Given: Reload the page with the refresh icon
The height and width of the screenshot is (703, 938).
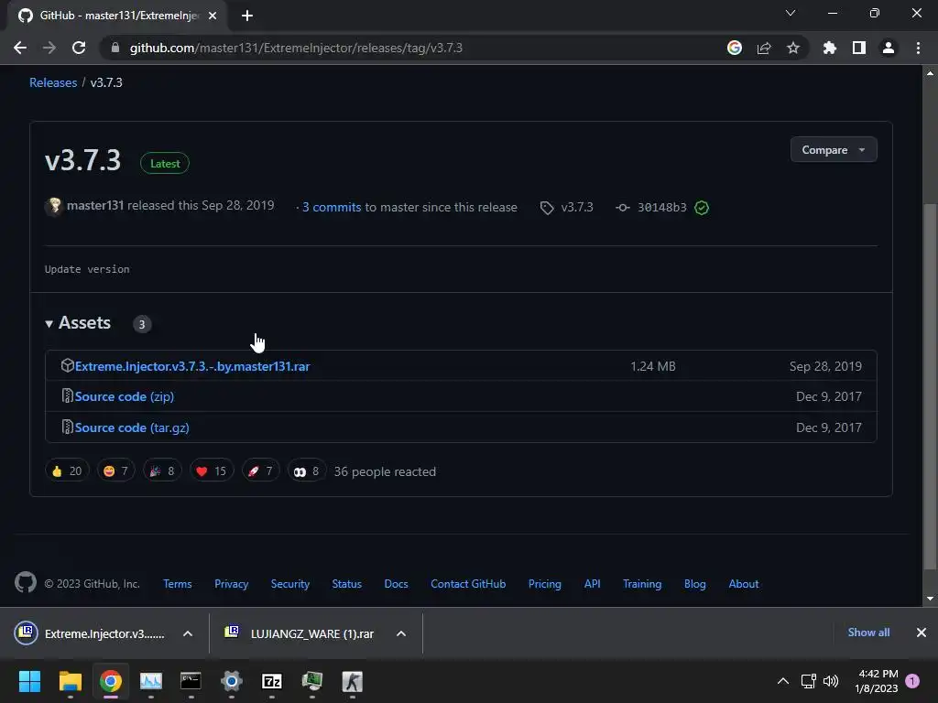Looking at the screenshot, I should [x=79, y=48].
